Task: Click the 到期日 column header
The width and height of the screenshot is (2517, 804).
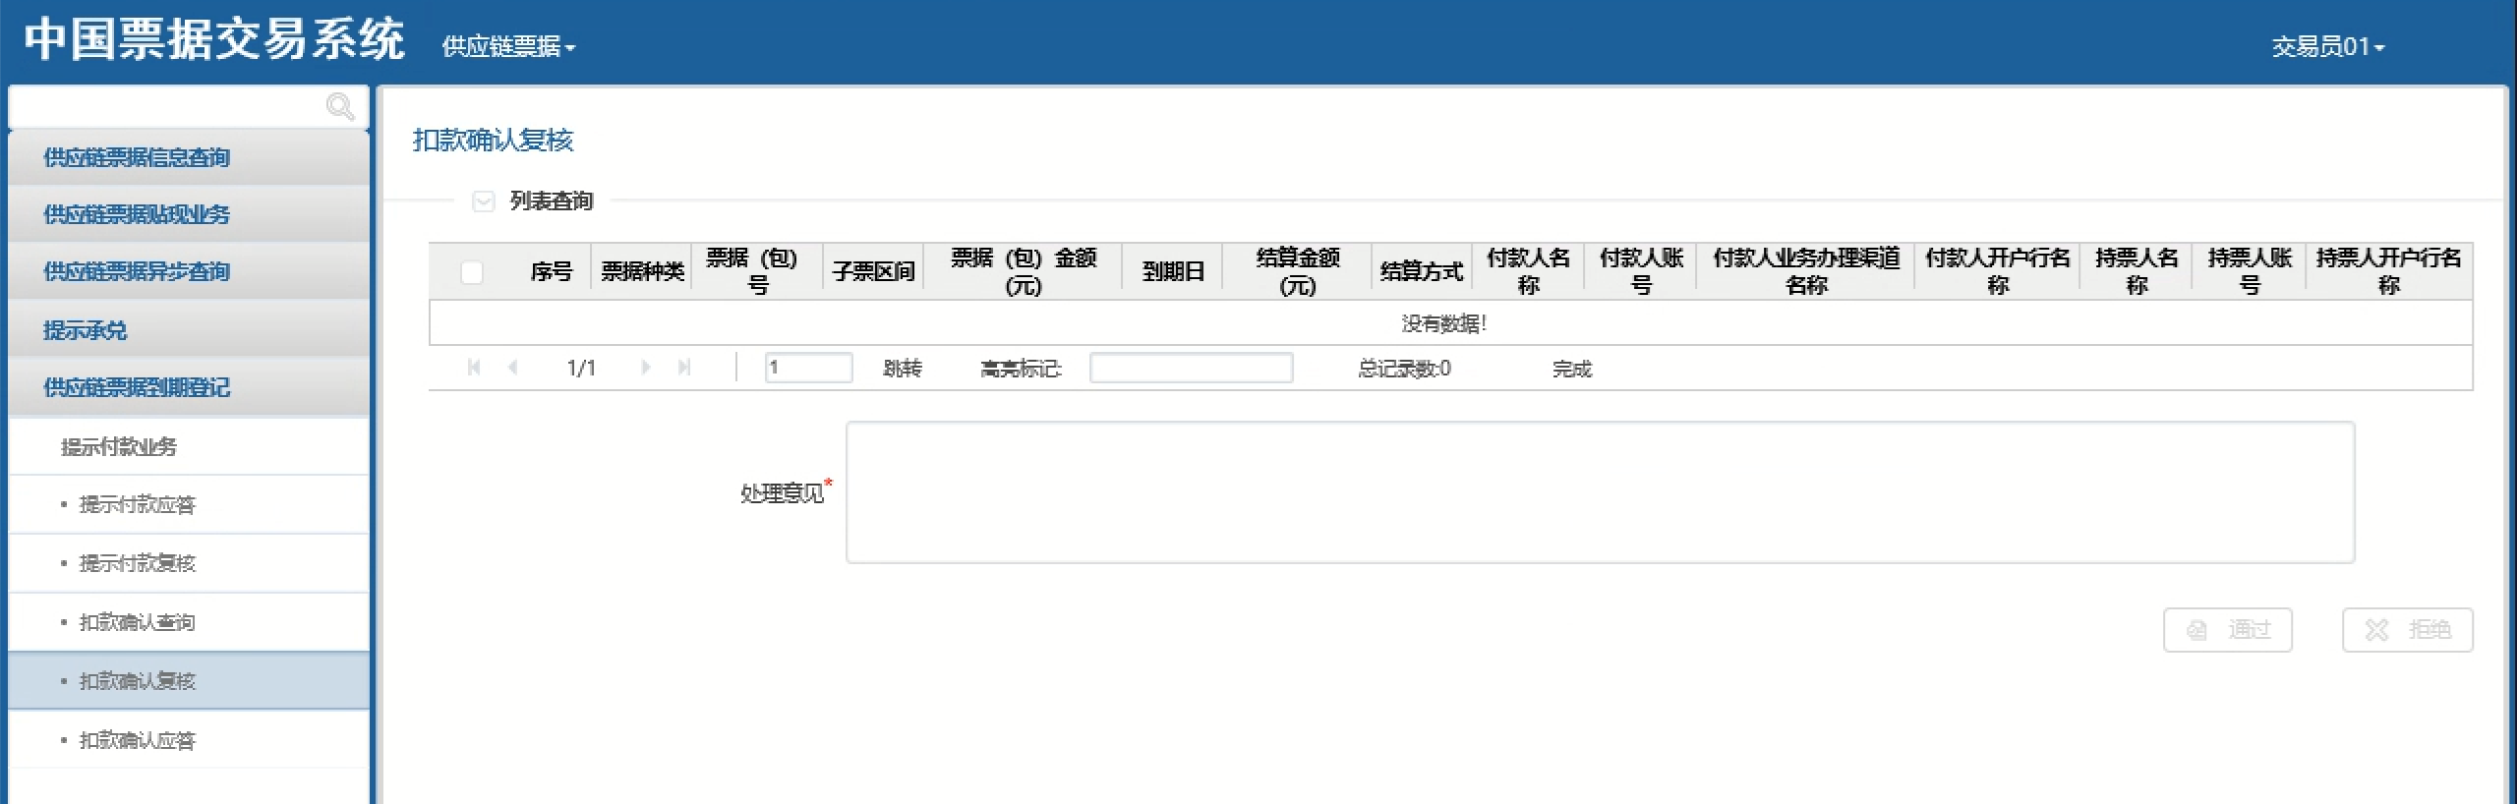Action: tap(1173, 271)
